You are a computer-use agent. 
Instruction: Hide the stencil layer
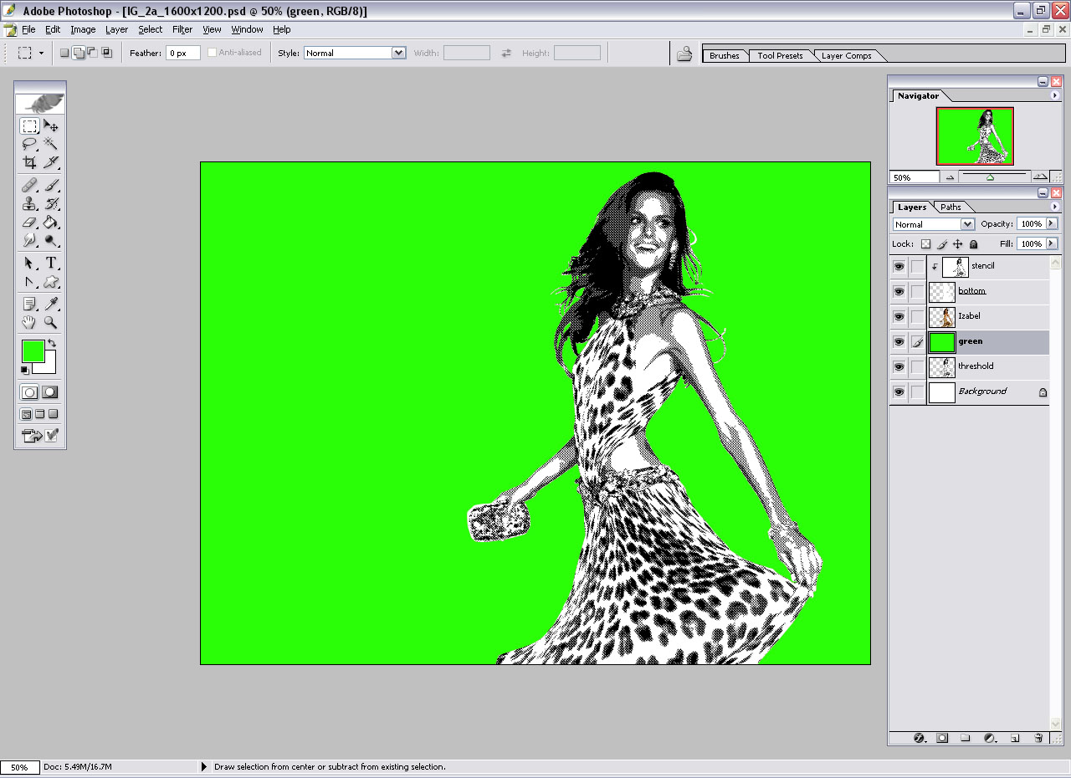[899, 267]
